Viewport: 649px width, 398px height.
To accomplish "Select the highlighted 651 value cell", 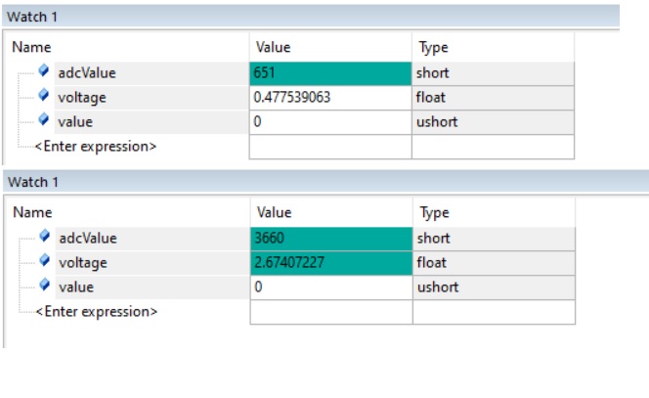I will (x=330, y=73).
